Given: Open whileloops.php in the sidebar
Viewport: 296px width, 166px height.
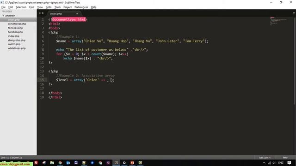Looking at the screenshot, I should 17,48.
